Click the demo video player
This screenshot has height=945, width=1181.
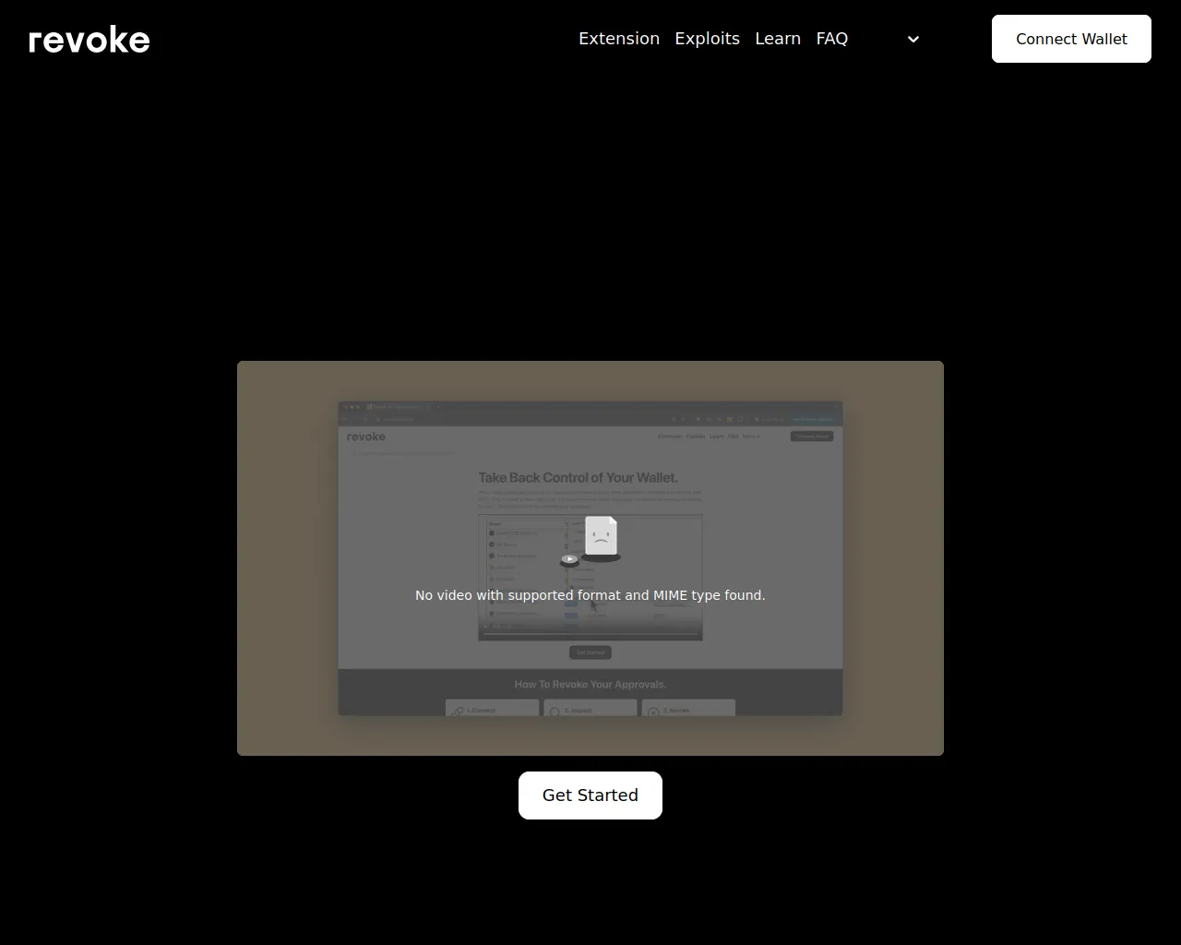click(x=590, y=558)
